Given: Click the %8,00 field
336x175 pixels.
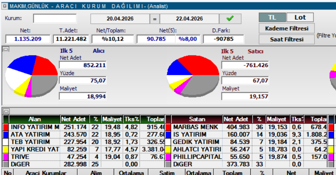Looking at the screenshot, I should pyautogui.click(x=188, y=39).
